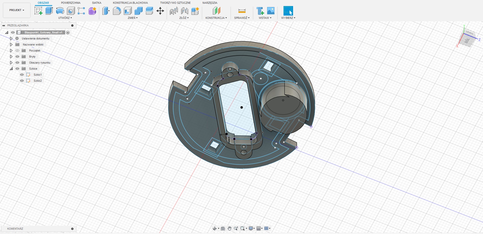The height and width of the screenshot is (242, 483).
Task: Collapse the Szkice folder
Action: point(11,69)
